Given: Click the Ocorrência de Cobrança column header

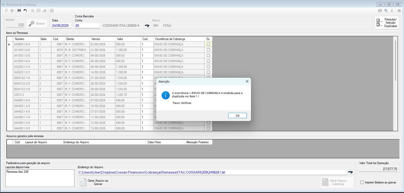Looking at the screenshot, I should 179,39.
